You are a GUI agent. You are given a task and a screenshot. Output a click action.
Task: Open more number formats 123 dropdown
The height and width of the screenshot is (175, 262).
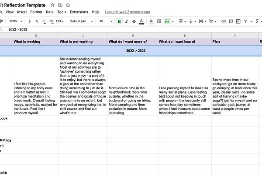tap(60, 21)
